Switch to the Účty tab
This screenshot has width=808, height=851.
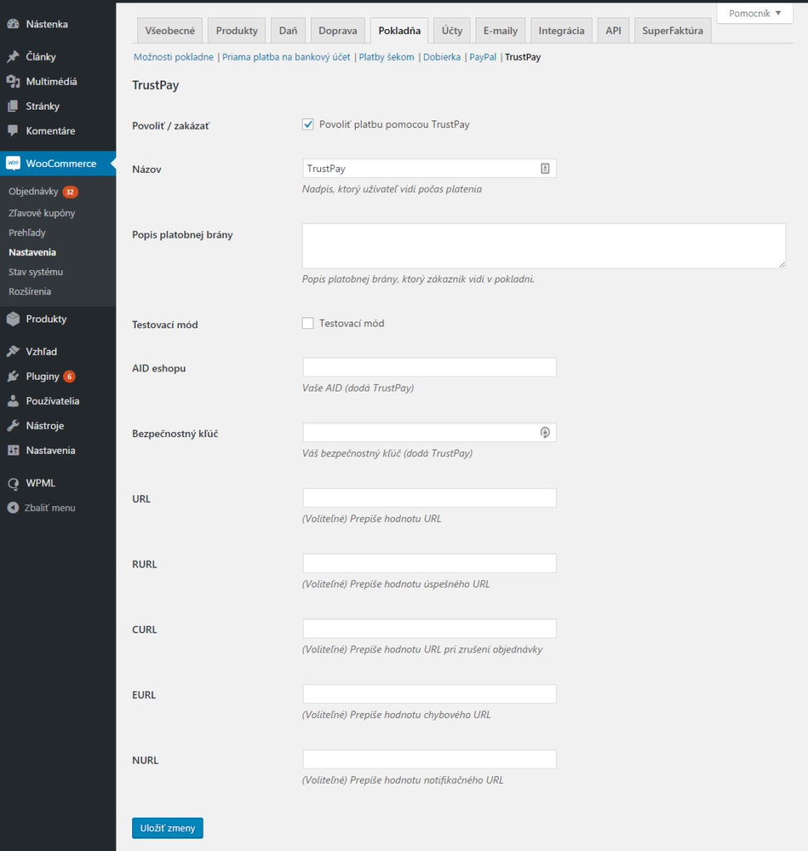451,29
